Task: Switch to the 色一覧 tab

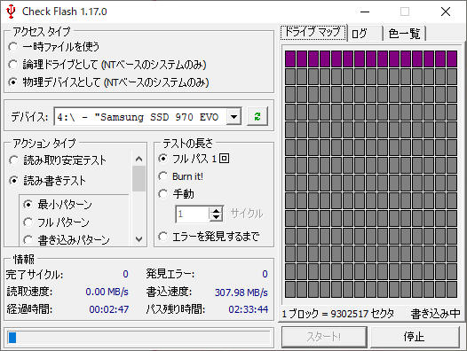Action: (405, 34)
